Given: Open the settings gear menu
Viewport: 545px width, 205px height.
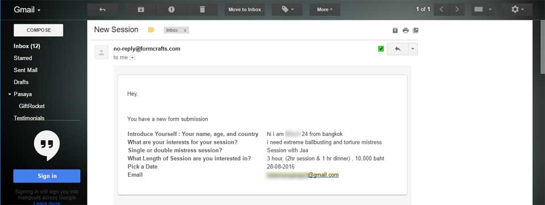Looking at the screenshot, I should 517,10.
